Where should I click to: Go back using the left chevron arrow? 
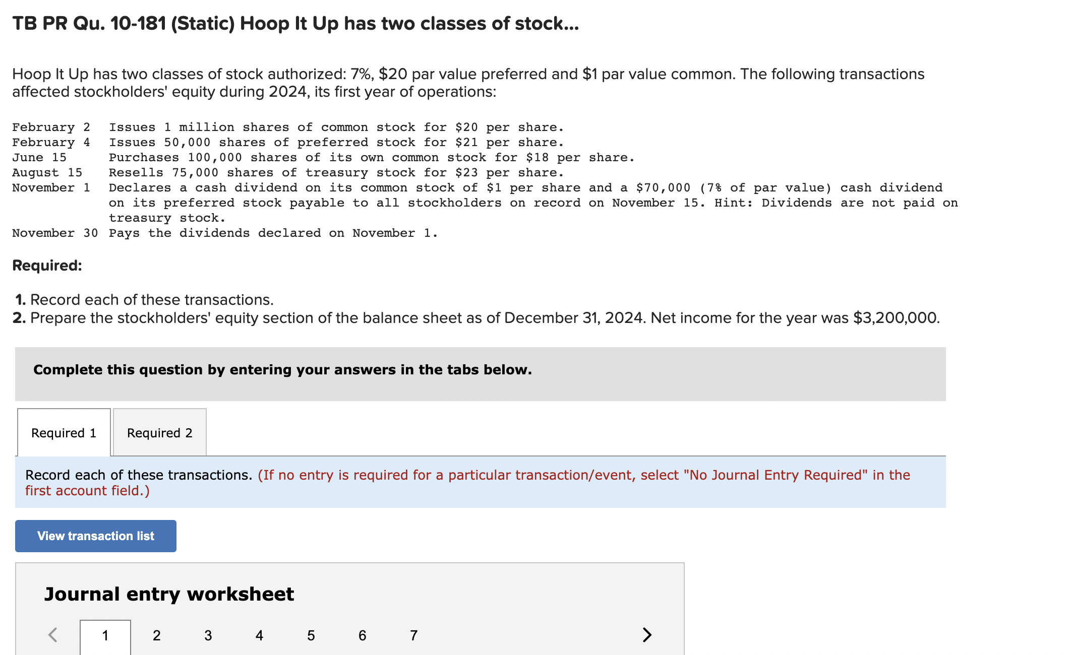click(x=52, y=635)
